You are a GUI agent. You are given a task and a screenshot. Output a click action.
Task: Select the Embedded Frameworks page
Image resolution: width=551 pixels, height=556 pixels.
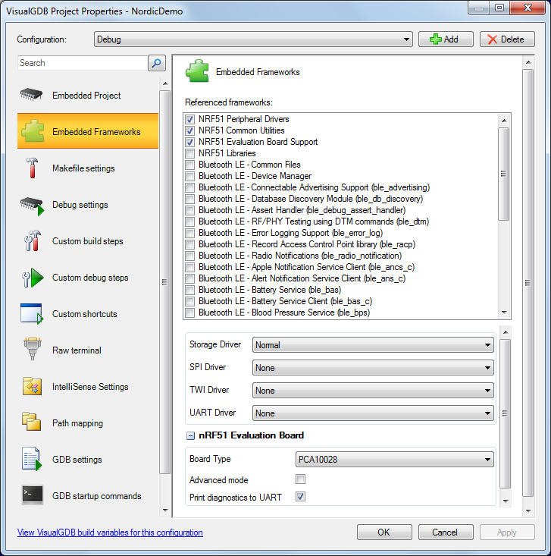tap(87, 130)
